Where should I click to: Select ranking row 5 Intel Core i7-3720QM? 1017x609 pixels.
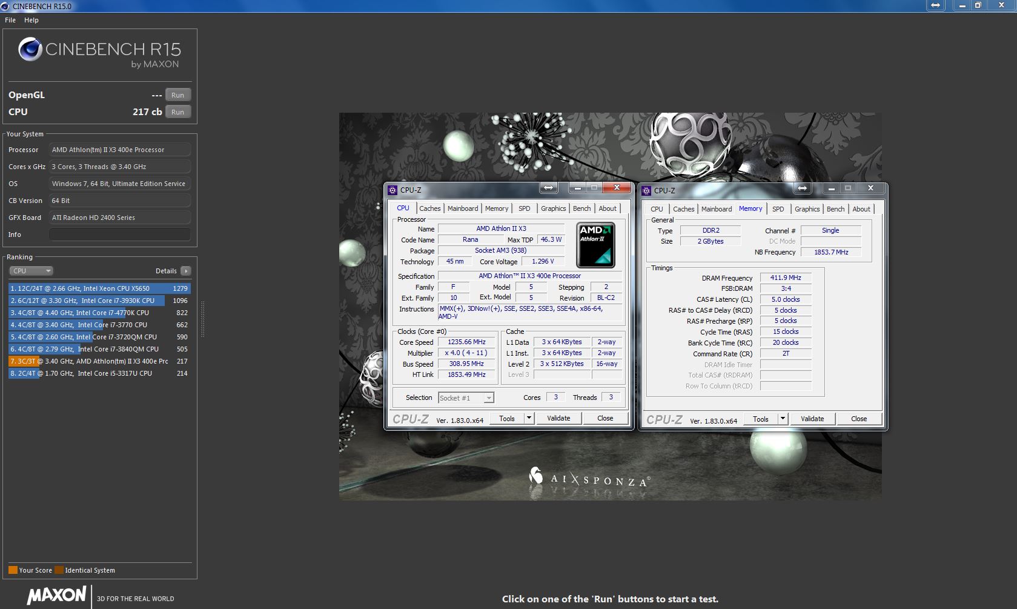99,337
